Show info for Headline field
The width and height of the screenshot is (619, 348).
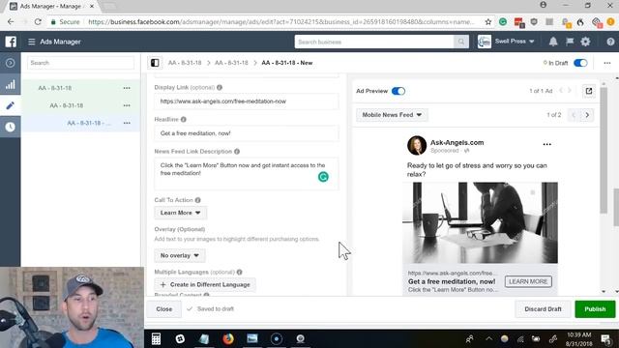(x=184, y=119)
